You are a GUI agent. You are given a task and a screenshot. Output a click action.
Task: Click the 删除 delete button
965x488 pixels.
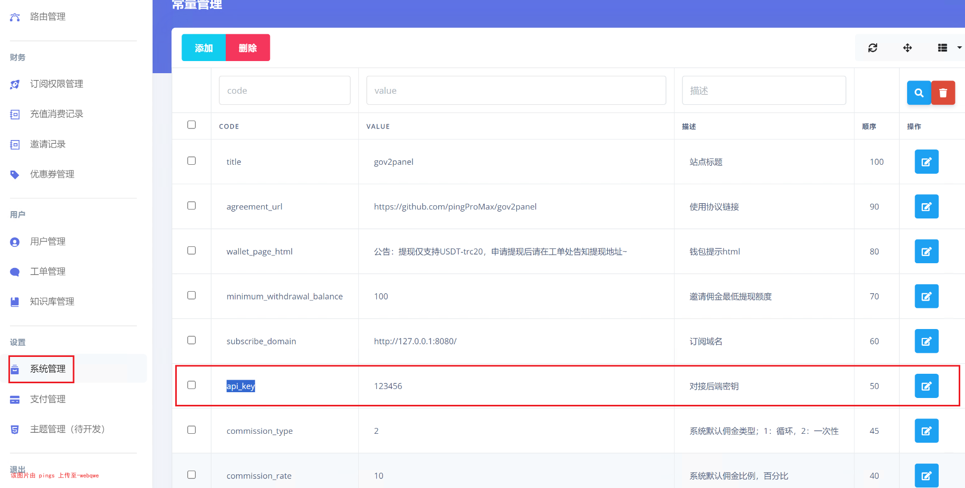(x=248, y=48)
